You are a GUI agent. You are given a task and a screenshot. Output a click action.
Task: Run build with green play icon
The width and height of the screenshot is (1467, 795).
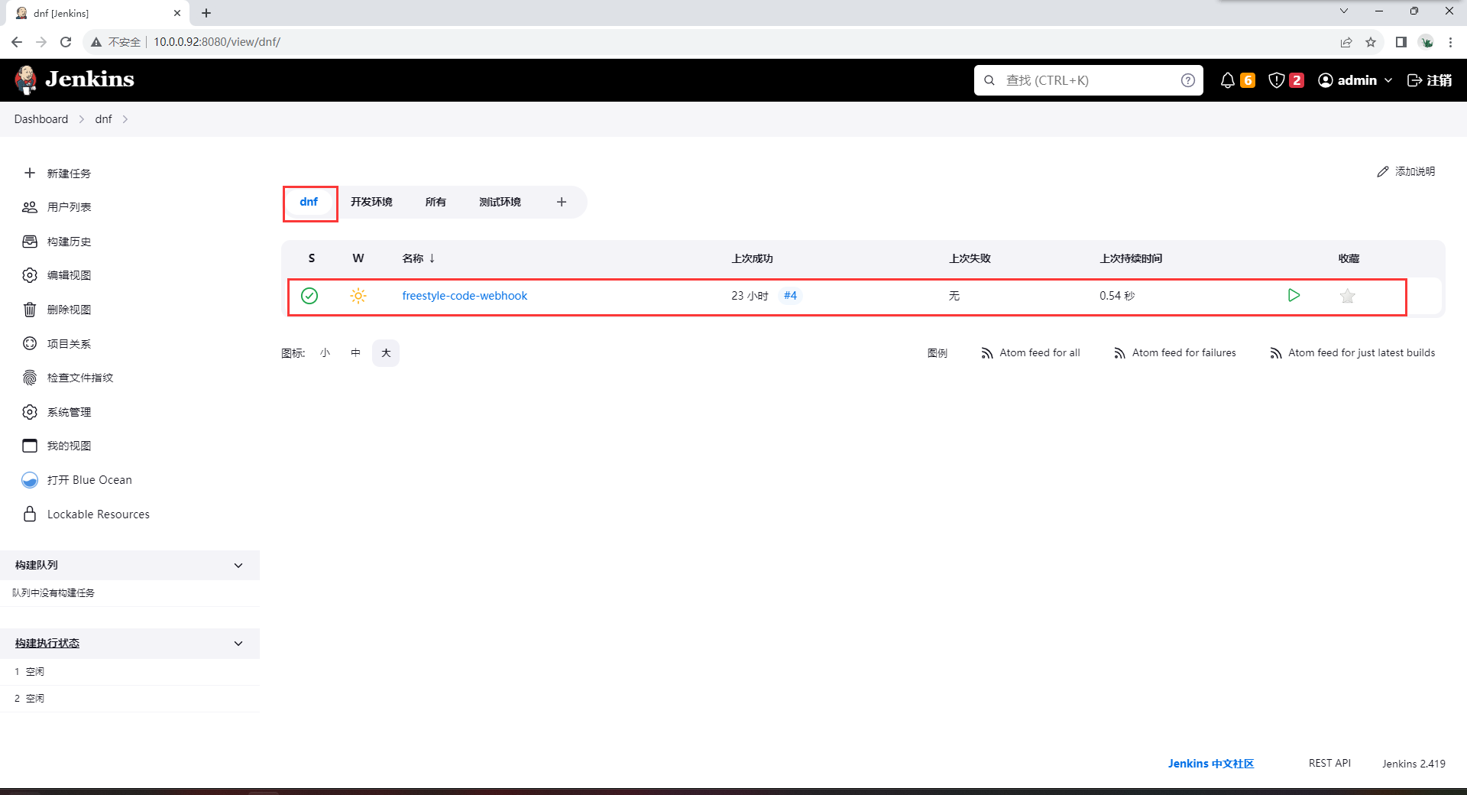1294,295
